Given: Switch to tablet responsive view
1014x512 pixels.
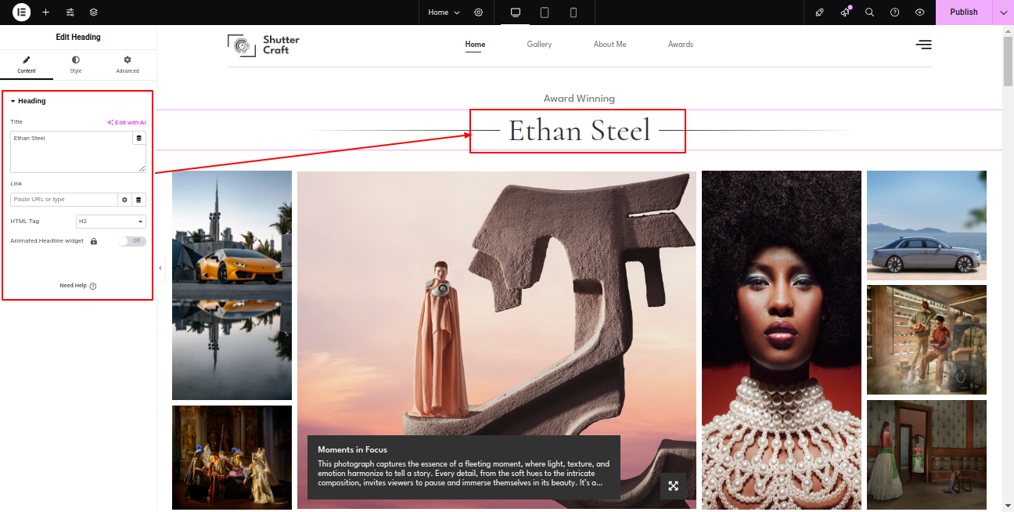Looking at the screenshot, I should pyautogui.click(x=545, y=13).
